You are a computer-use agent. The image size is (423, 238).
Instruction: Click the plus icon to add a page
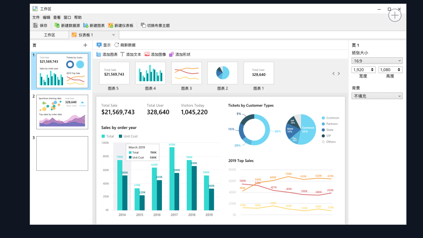pos(85,45)
